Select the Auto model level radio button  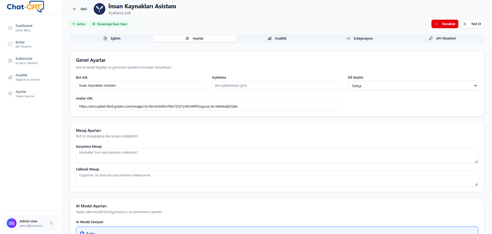coord(82,233)
